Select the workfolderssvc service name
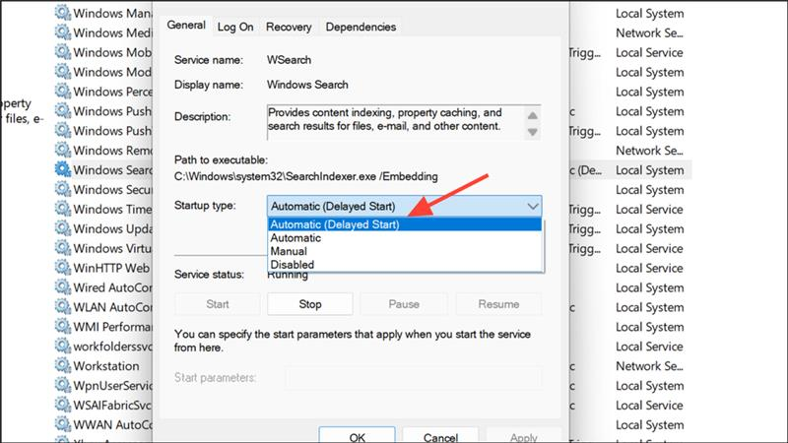The width and height of the screenshot is (788, 443). (112, 347)
